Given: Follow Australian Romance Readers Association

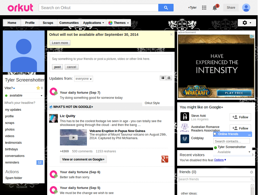Looking at the screenshot, I should coord(240,128).
